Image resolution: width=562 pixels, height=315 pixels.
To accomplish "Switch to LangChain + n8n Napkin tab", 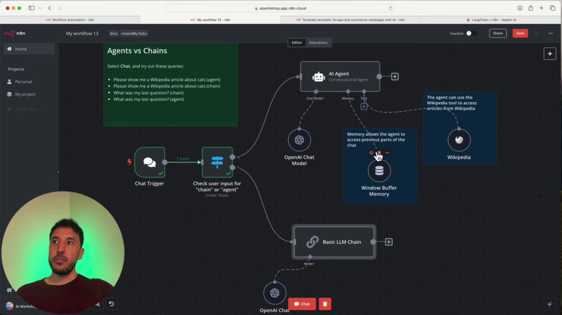I will click(x=491, y=20).
